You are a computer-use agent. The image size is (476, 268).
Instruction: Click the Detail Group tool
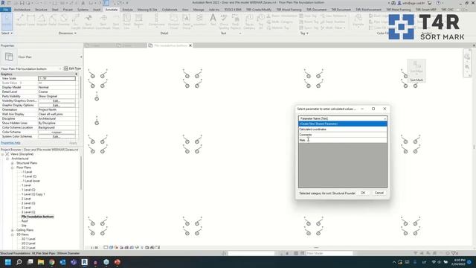187,22
